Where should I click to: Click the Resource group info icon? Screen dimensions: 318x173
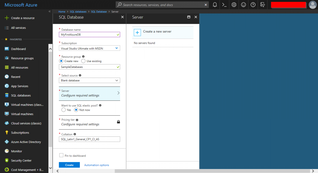tap(83, 56)
